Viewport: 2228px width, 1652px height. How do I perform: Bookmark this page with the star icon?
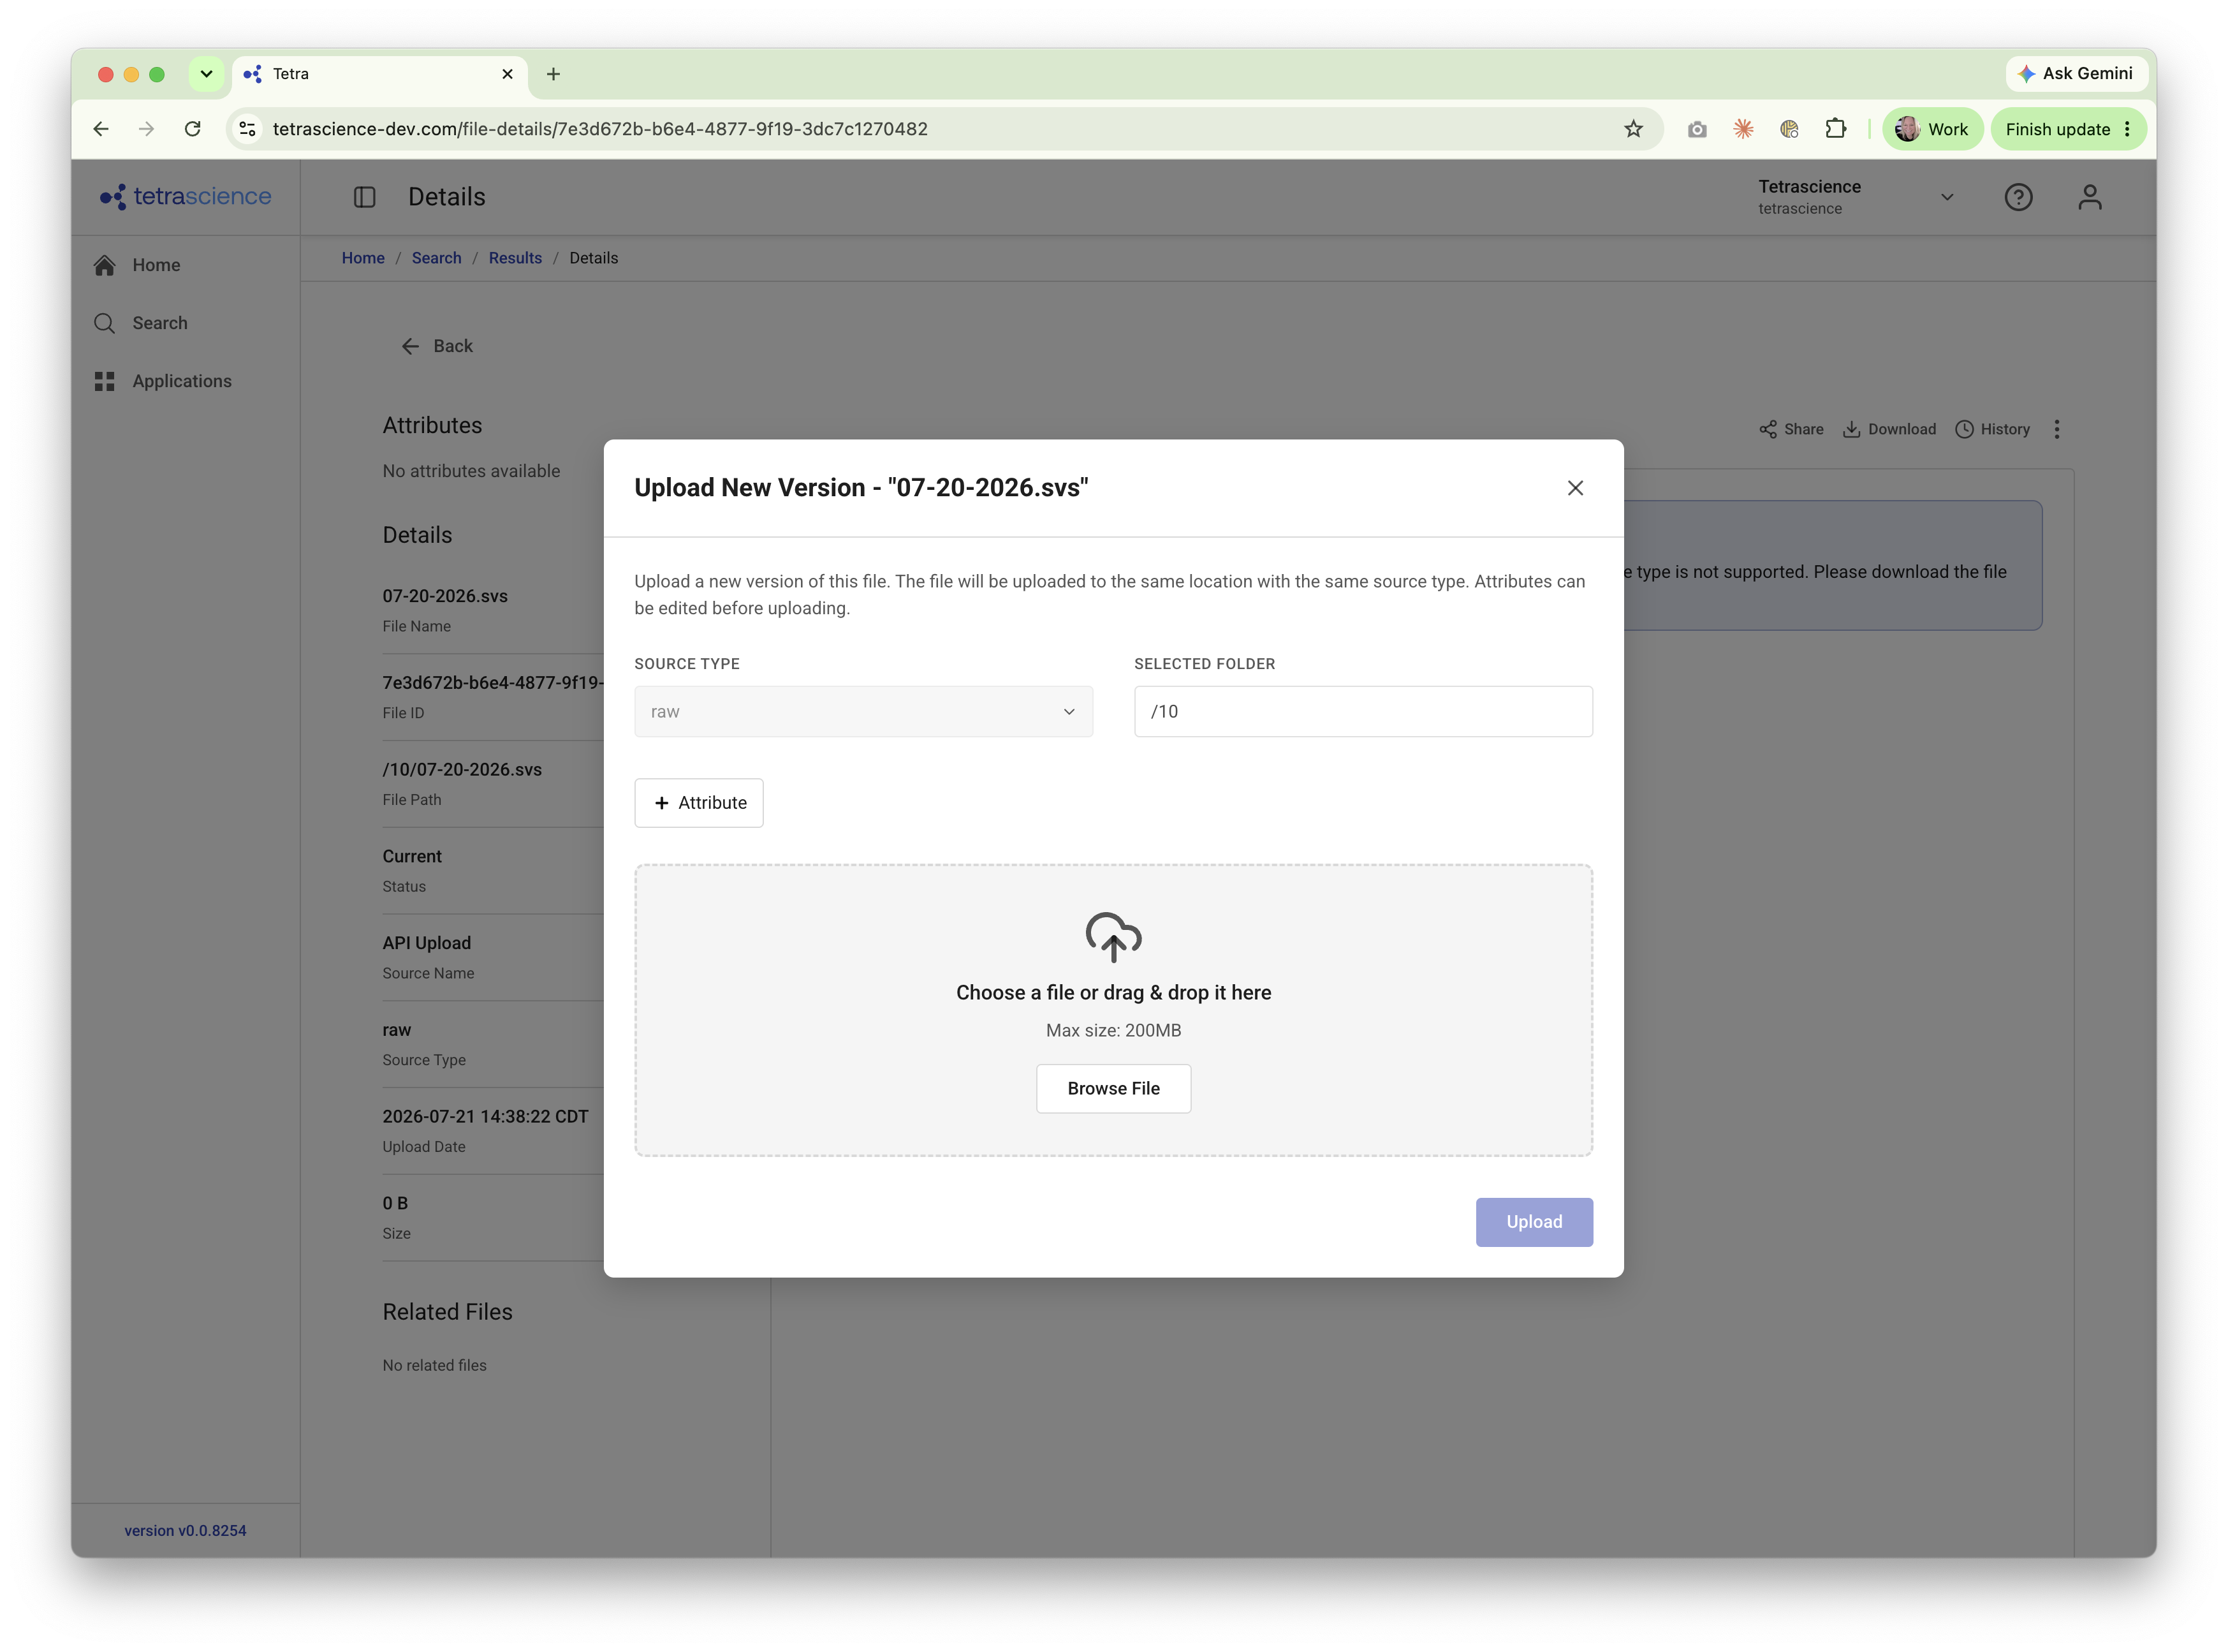click(x=1632, y=129)
